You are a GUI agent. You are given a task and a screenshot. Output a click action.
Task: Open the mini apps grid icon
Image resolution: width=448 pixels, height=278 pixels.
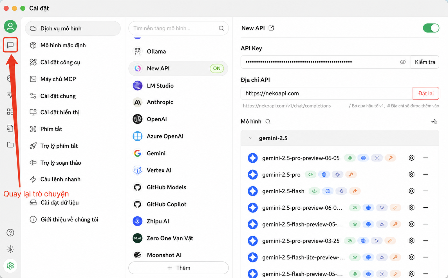(10, 112)
